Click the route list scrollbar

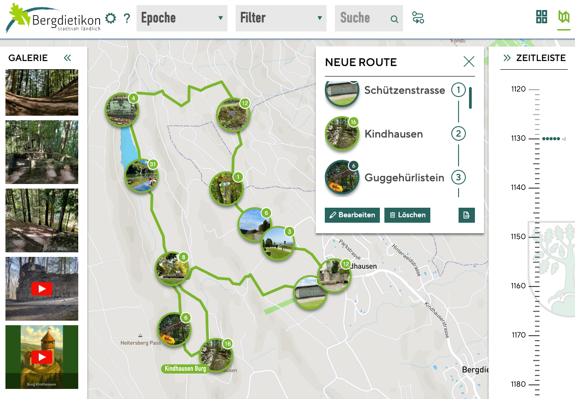470,98
